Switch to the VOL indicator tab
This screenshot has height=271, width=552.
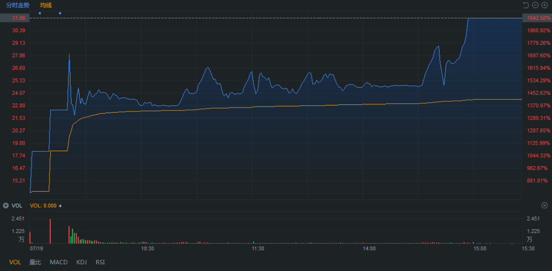tap(15, 262)
